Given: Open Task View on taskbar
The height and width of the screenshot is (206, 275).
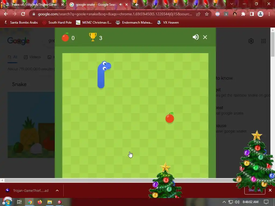Looking at the screenshot, I should pyautogui.click(x=19, y=202).
